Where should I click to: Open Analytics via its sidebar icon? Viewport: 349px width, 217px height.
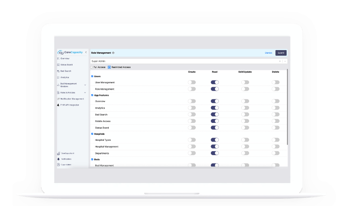coord(58,77)
